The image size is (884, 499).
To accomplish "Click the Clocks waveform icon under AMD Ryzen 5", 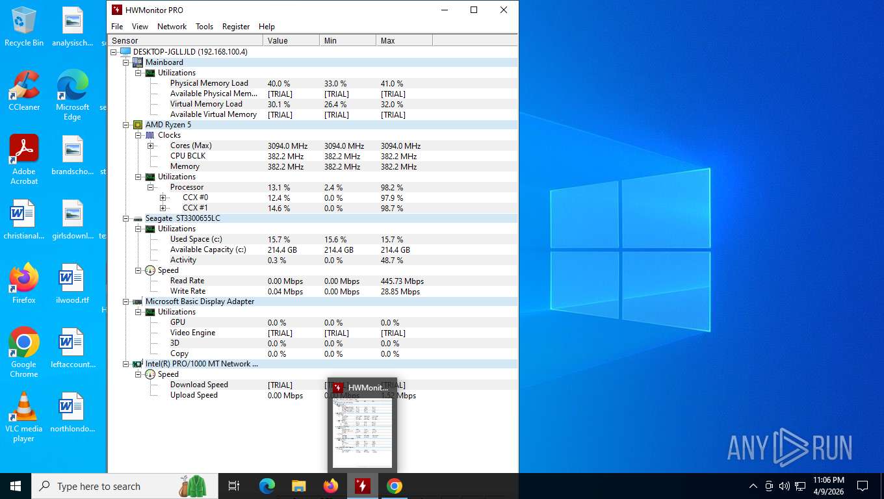I will (150, 135).
